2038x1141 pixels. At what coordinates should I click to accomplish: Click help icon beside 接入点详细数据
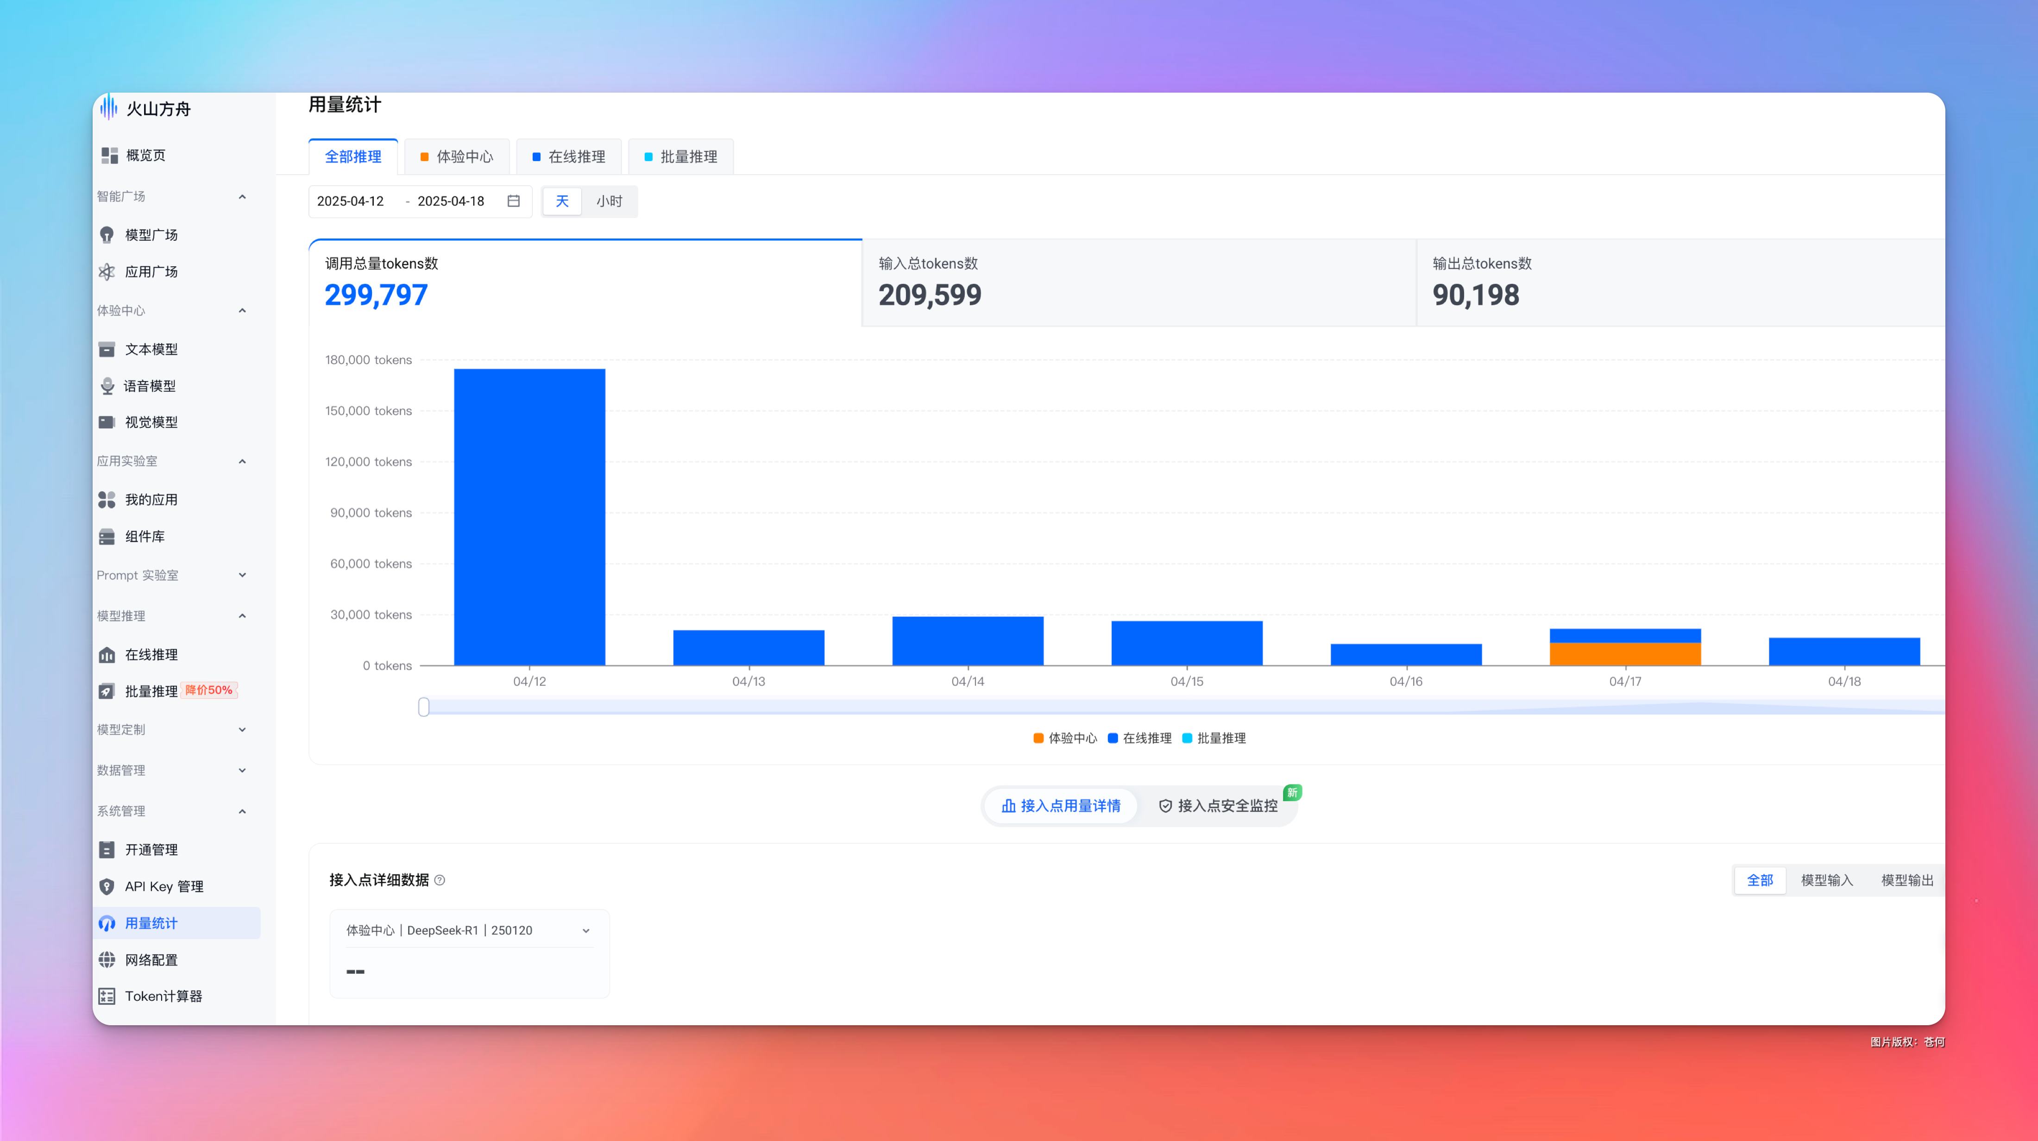pos(440,880)
